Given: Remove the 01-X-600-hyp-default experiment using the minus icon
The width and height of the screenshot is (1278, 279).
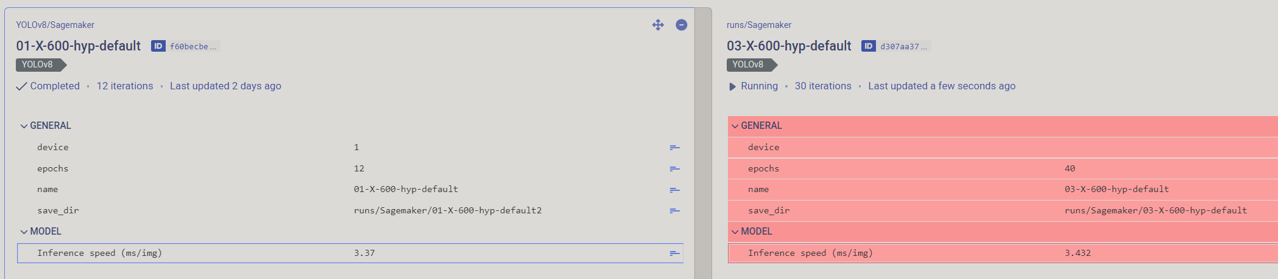Looking at the screenshot, I should tap(682, 25).
